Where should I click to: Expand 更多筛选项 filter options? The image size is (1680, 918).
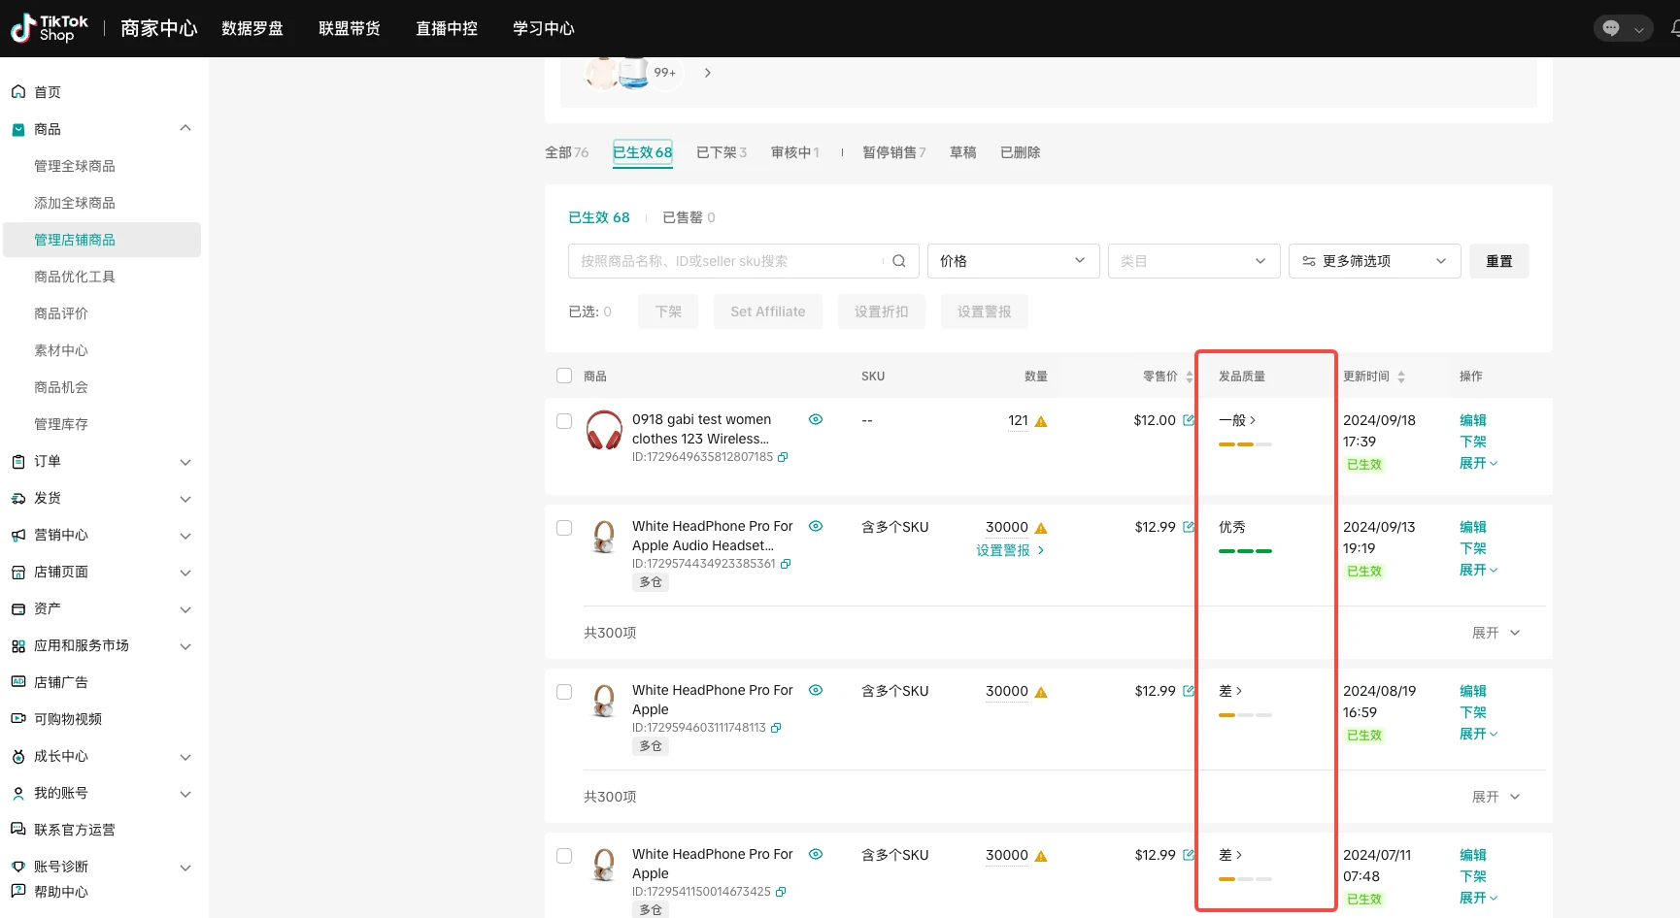pyautogui.click(x=1372, y=260)
